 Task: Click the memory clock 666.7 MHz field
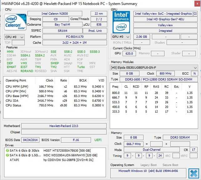click(x=133, y=144)
